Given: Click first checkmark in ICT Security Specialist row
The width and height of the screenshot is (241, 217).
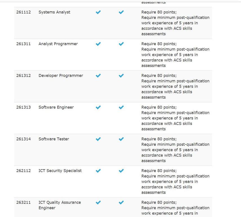Looking at the screenshot, I should click(x=98, y=171).
